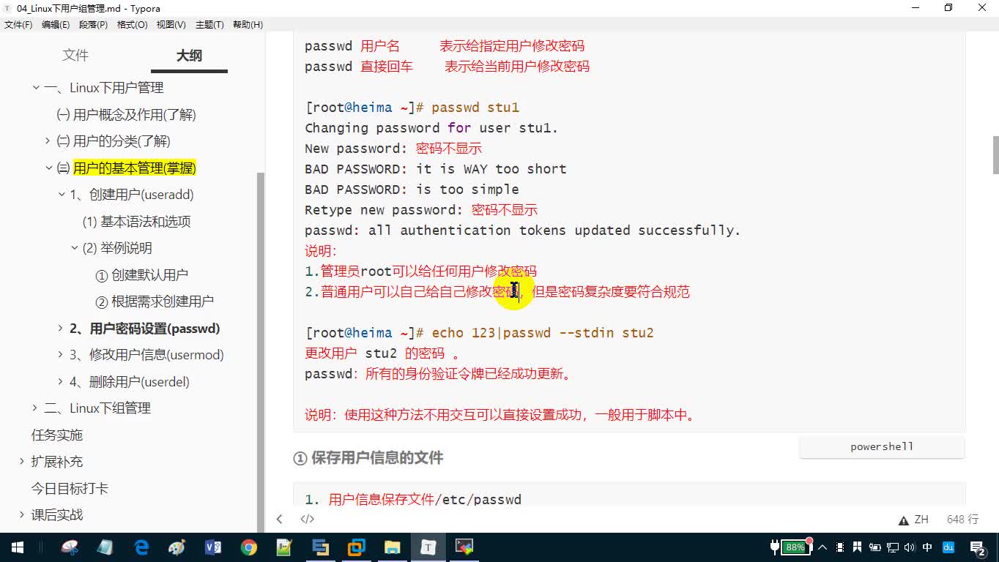999x562 pixels.
Task: Open Google Chrome from taskbar
Action: coord(249,547)
